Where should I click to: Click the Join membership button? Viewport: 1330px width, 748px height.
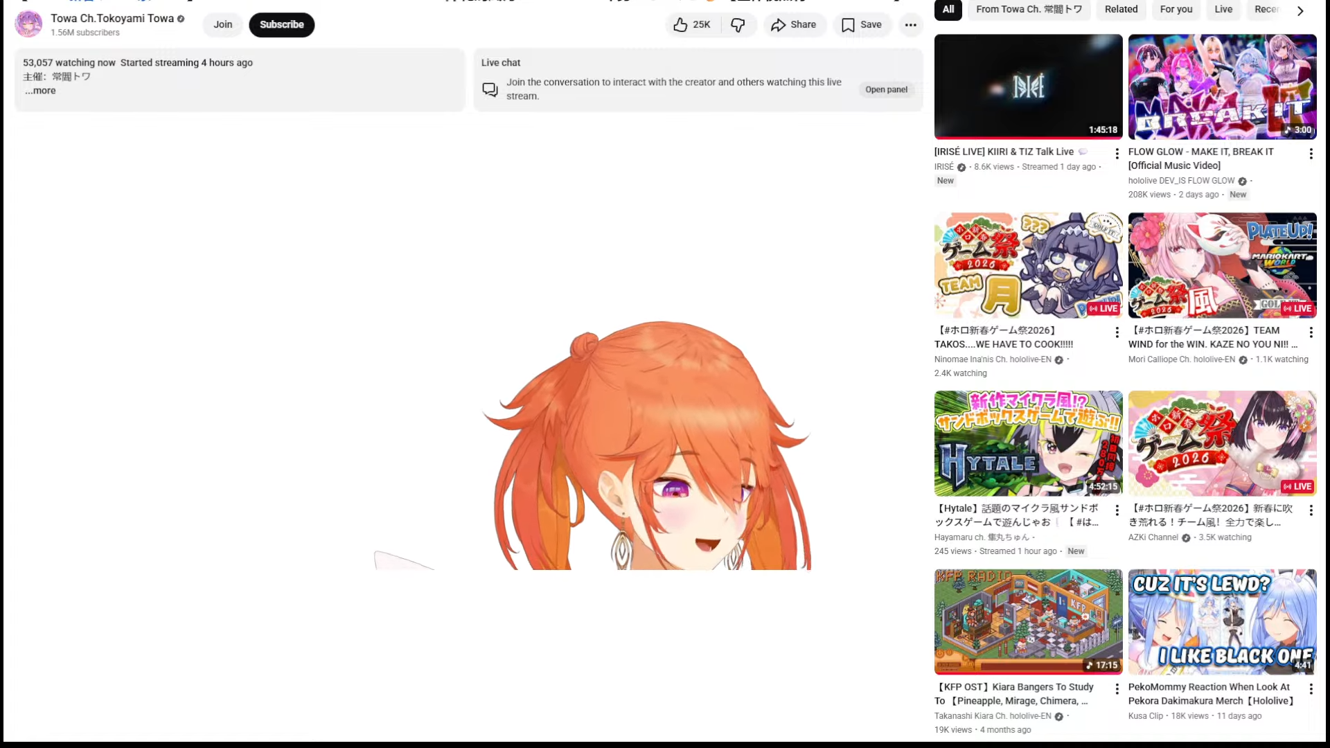pyautogui.click(x=222, y=25)
